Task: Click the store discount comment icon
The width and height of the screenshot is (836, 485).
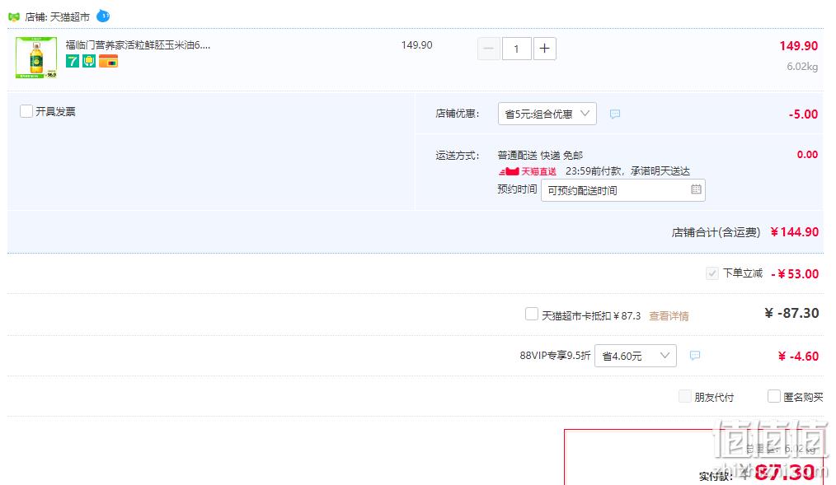Action: (x=615, y=114)
